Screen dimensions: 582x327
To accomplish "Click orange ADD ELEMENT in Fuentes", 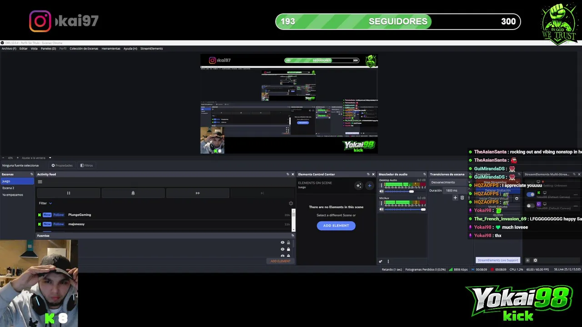I will pyautogui.click(x=280, y=261).
